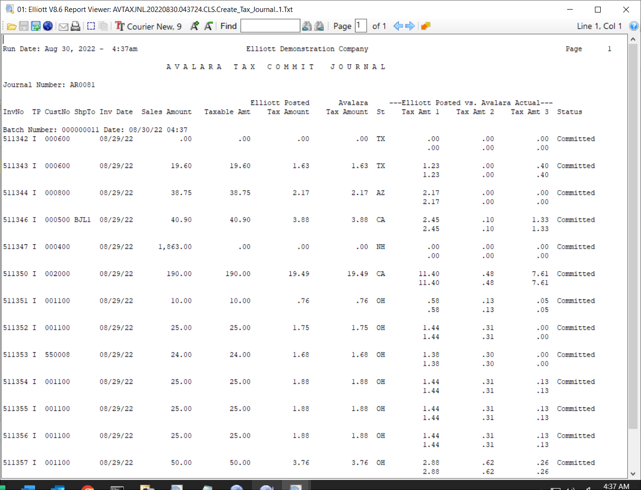Open report in browser with globe icon
The image size is (641, 490).
click(47, 26)
